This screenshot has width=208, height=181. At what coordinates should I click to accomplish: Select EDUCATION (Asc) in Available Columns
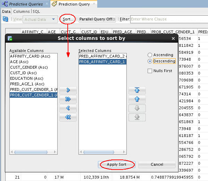point(33,78)
